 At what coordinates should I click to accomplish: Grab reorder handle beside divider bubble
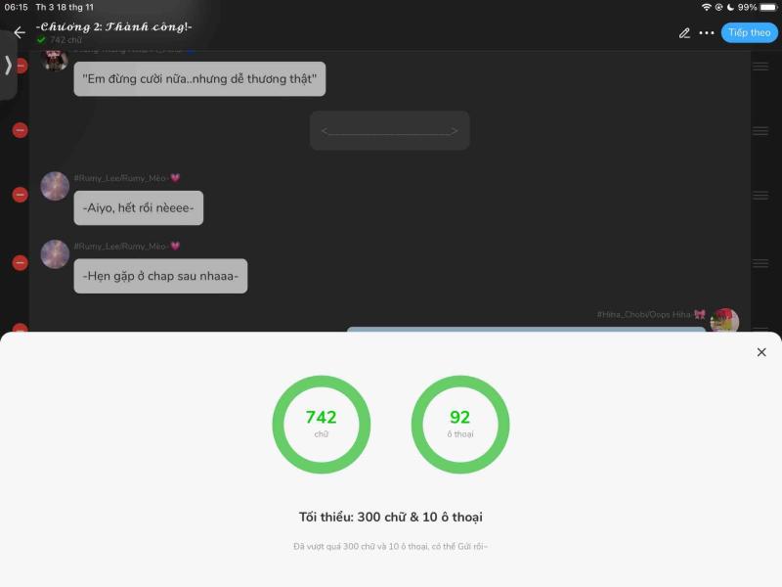pyautogui.click(x=760, y=131)
